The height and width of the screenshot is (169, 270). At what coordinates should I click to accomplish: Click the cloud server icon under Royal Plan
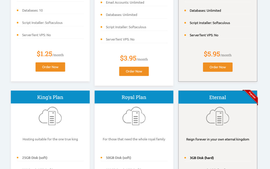click(134, 116)
